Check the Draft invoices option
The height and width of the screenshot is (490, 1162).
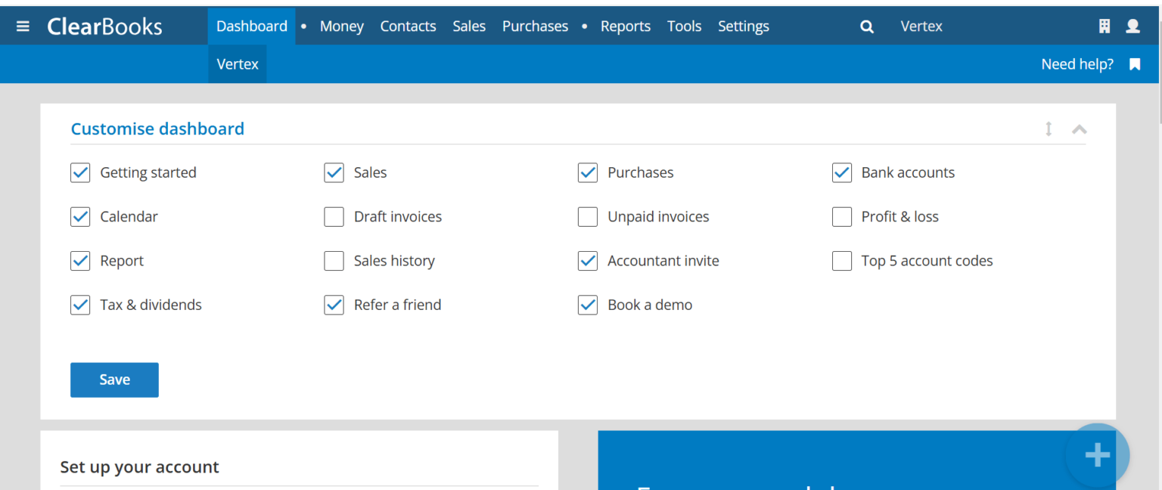[334, 216]
